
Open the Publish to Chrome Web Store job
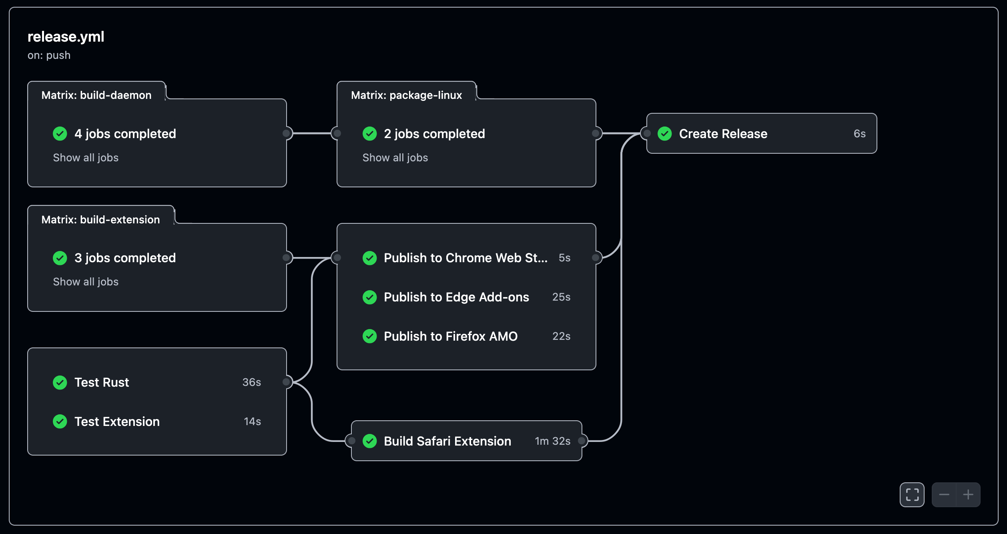(x=465, y=258)
